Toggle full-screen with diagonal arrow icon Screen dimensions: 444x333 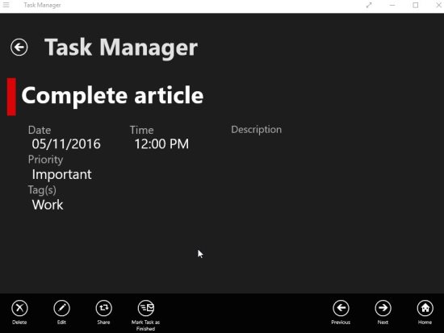click(x=369, y=5)
